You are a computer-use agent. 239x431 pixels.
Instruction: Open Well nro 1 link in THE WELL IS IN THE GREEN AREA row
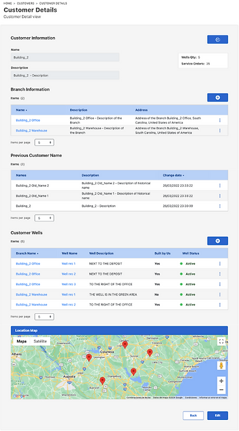(x=68, y=294)
